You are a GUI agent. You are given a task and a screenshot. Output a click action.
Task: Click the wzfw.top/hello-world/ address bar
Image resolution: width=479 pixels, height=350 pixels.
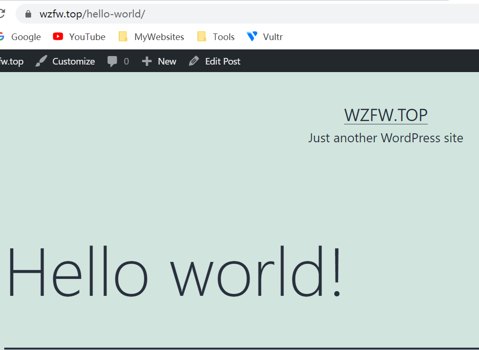248,14
